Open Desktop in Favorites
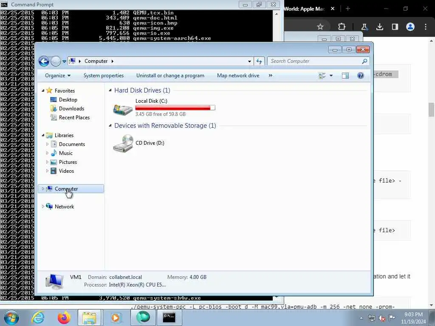The width and height of the screenshot is (435, 326). (68, 99)
